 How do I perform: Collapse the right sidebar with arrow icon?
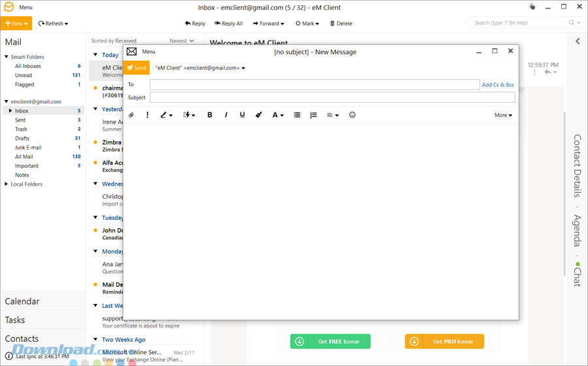(x=578, y=41)
